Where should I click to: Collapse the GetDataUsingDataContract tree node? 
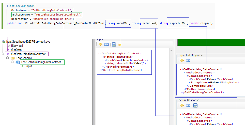pos(3,54)
